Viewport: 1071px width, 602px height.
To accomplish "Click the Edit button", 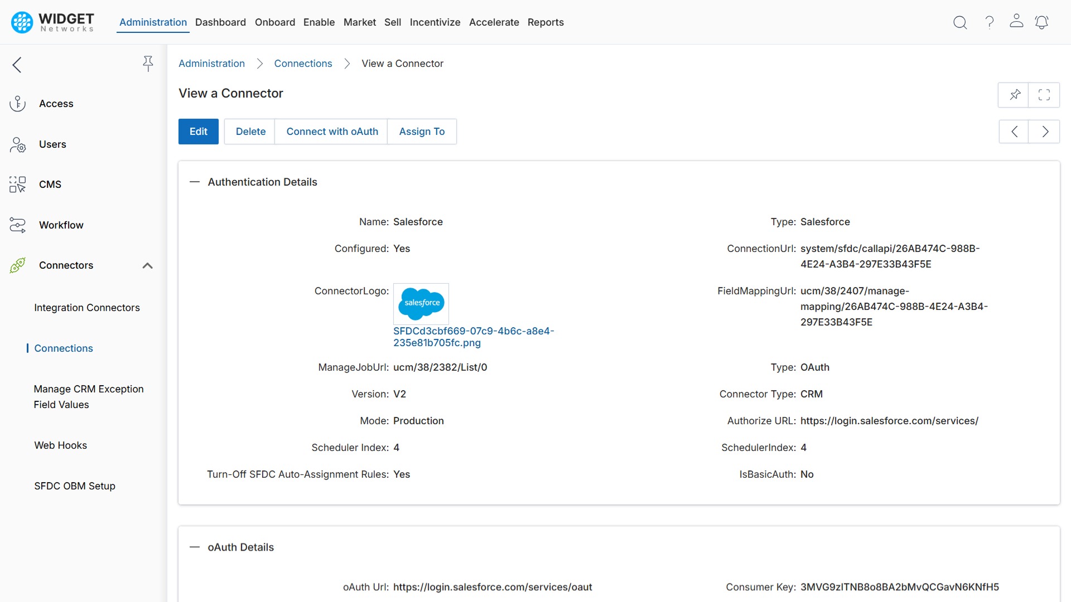I will (198, 132).
